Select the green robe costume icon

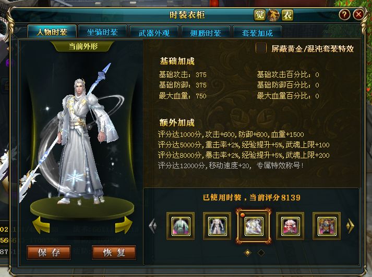click(x=181, y=226)
